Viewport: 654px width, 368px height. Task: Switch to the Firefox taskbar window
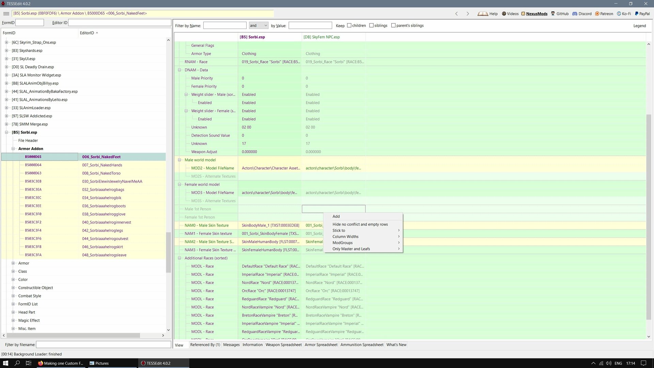pos(61,363)
